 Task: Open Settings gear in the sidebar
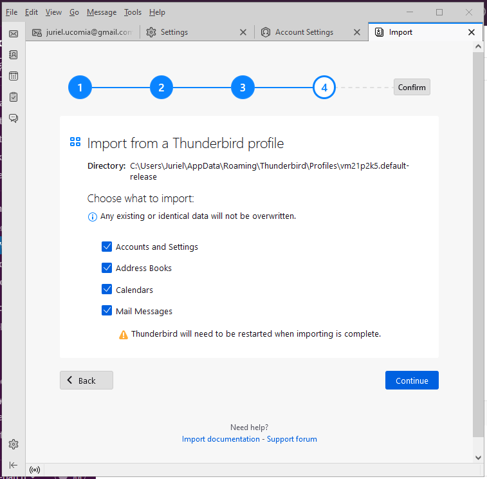pos(14,444)
